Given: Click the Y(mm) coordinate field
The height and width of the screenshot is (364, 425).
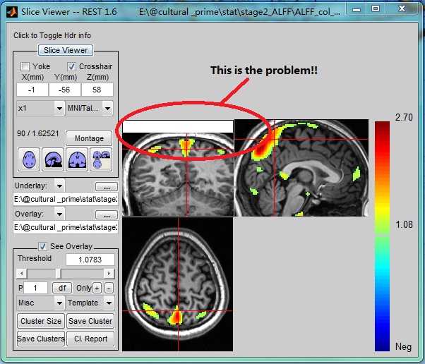Looking at the screenshot, I should (x=64, y=90).
